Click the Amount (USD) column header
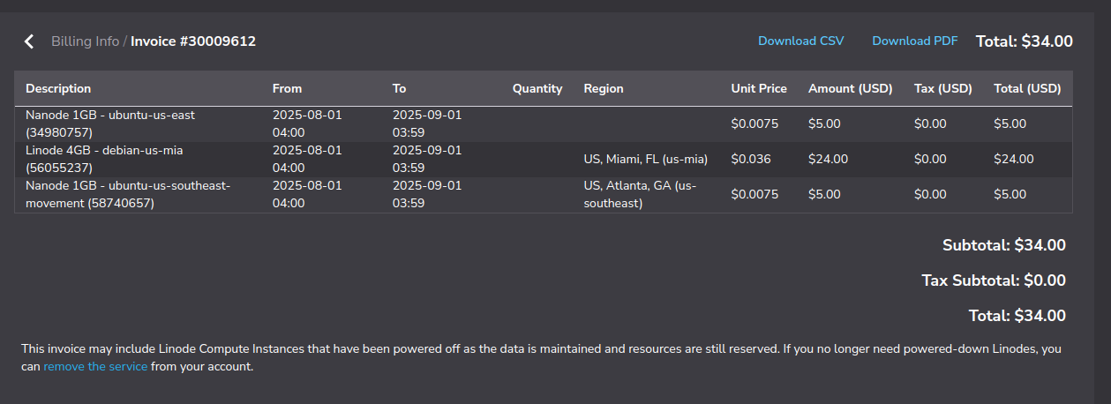This screenshot has height=404, width=1111. tap(850, 89)
